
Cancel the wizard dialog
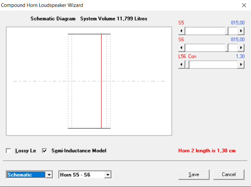(x=229, y=175)
